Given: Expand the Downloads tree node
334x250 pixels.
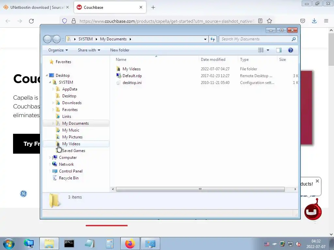Looking at the screenshot, I should point(53,103).
